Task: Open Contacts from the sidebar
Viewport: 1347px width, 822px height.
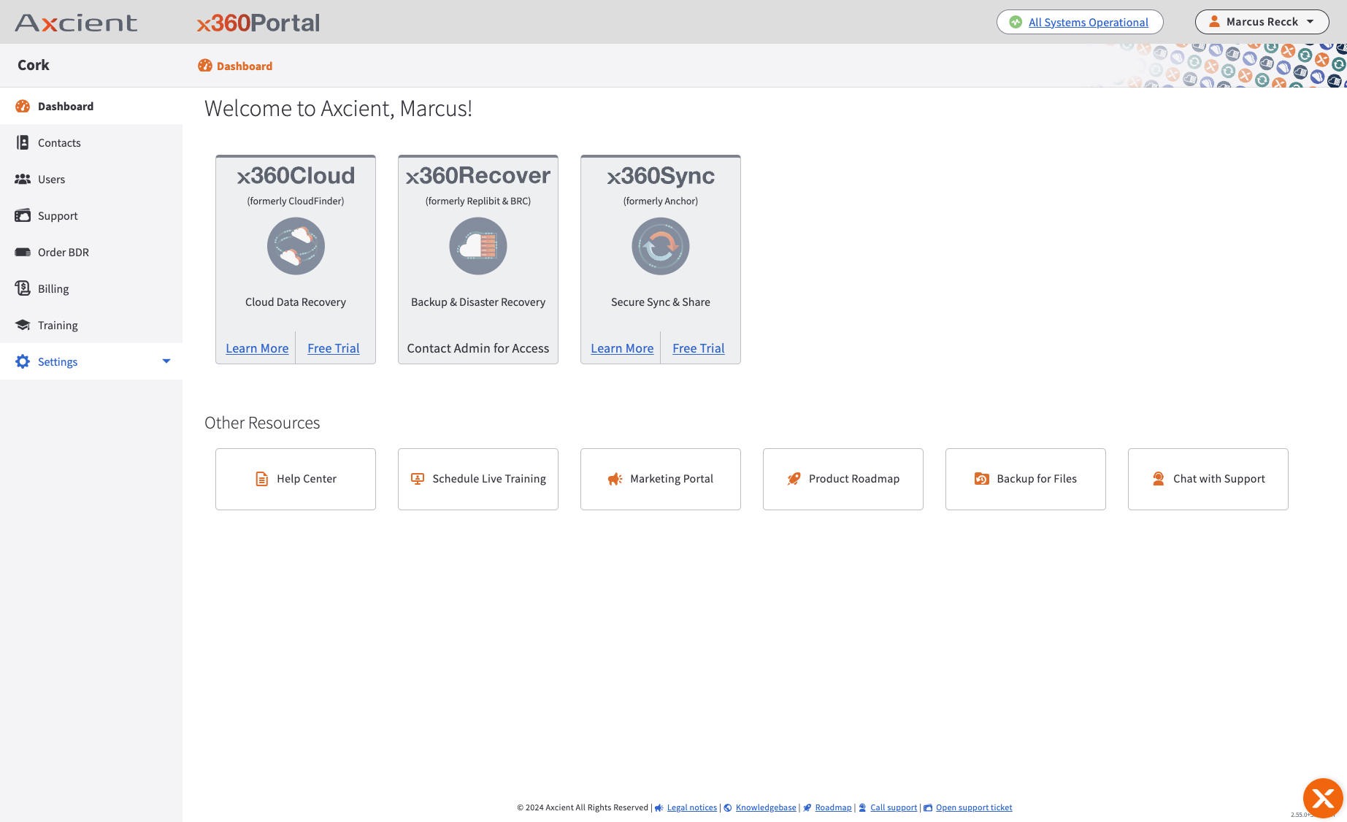Action: (91, 142)
